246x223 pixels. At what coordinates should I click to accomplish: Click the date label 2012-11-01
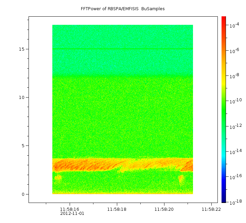coord(72,214)
